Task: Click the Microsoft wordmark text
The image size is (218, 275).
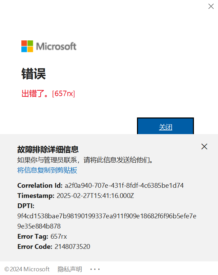Action: 56,47
